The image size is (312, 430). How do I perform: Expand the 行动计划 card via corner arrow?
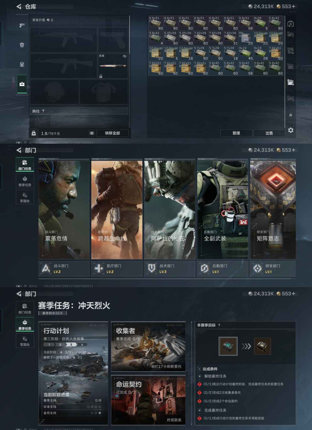[x=42, y=421]
